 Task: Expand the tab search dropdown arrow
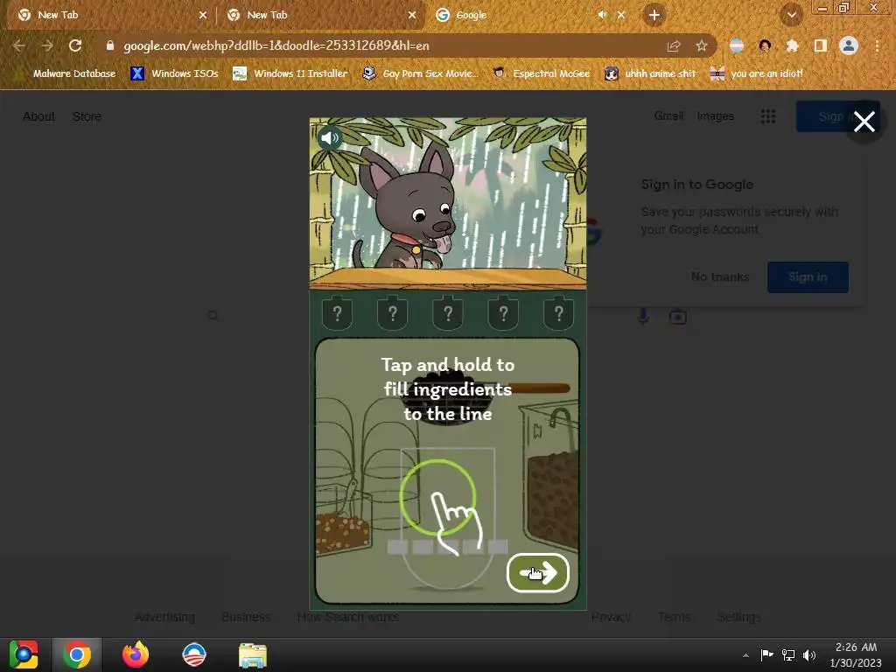[x=792, y=16]
